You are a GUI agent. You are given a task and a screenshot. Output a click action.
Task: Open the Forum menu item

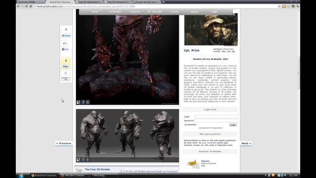tap(174, 12)
